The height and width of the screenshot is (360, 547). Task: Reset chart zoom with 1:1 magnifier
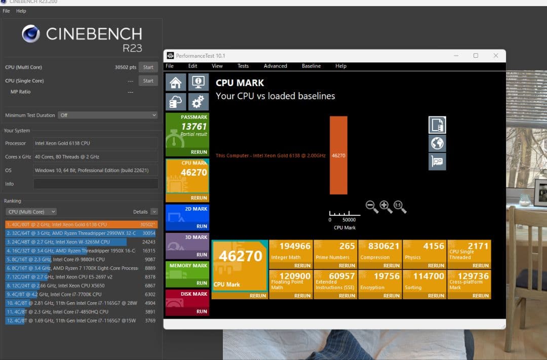point(400,206)
